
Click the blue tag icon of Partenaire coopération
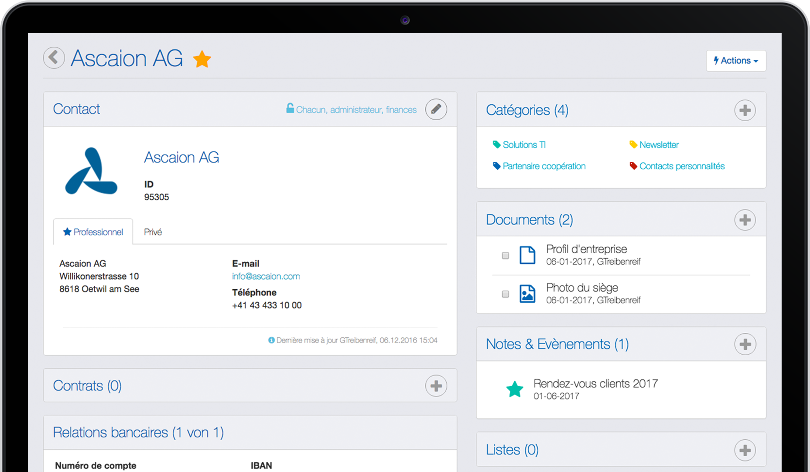pos(496,166)
